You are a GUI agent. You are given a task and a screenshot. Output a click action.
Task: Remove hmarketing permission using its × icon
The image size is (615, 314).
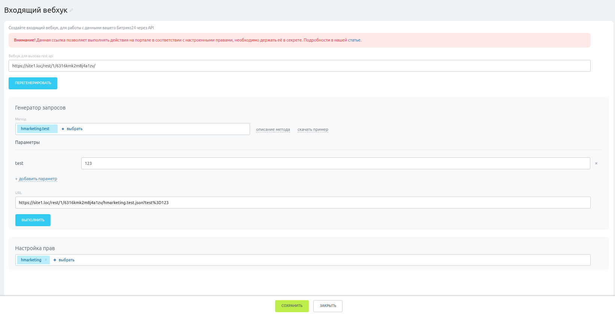point(46,260)
